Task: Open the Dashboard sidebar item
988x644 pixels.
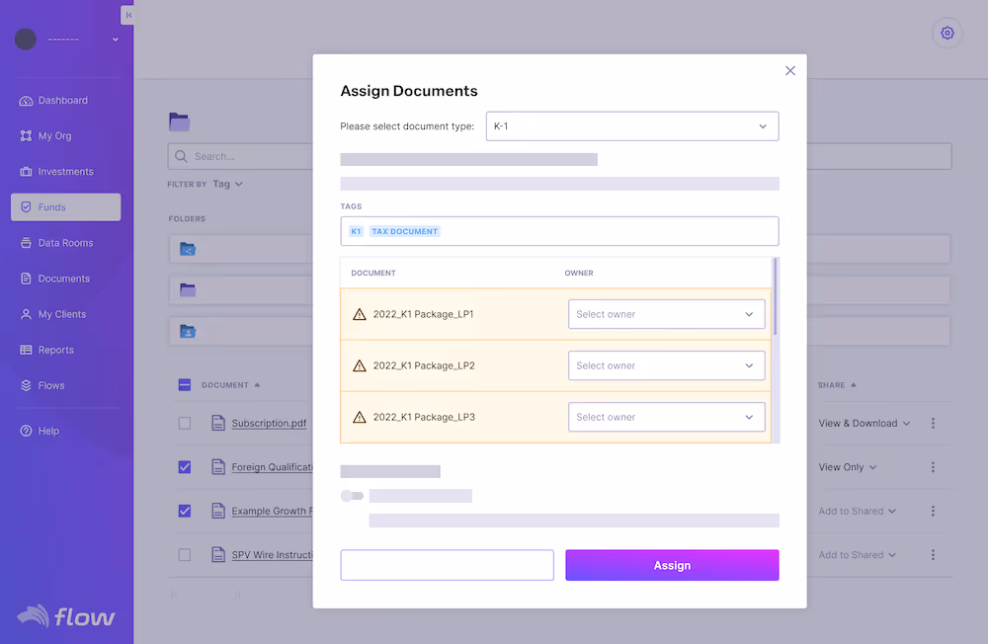Action: click(53, 100)
